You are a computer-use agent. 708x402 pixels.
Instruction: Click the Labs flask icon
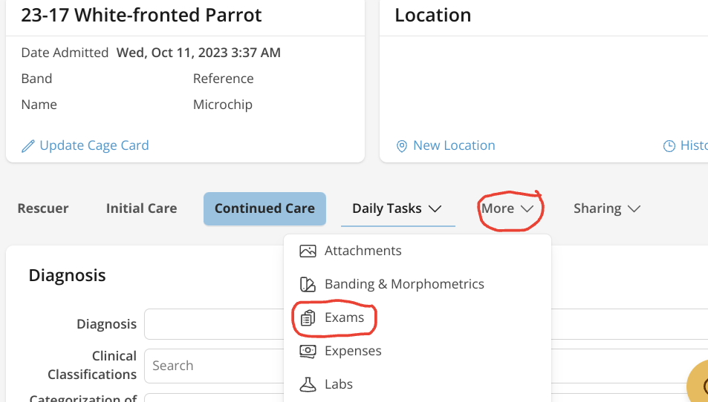(x=308, y=384)
